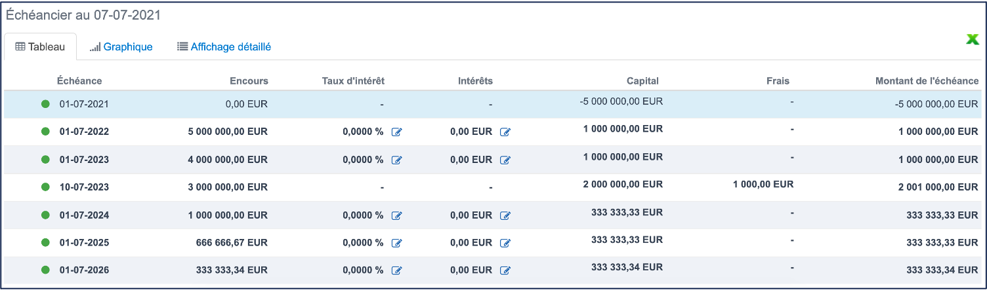Select the 01-07-2024 date cell
This screenshot has height=290, width=987.
[84, 215]
